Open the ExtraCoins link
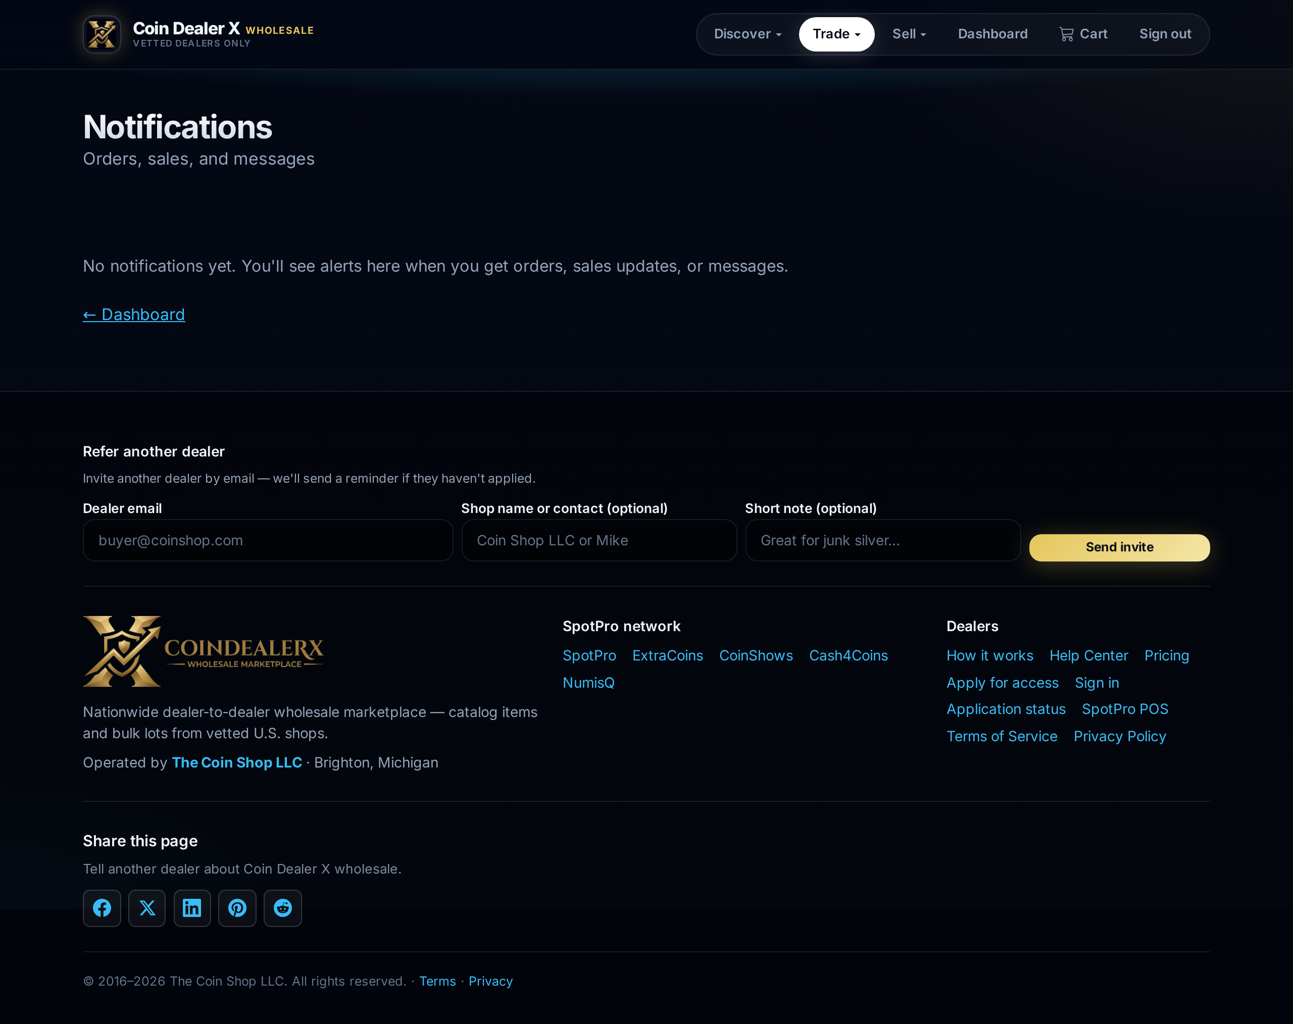Image resolution: width=1293 pixels, height=1024 pixels. tap(668, 655)
